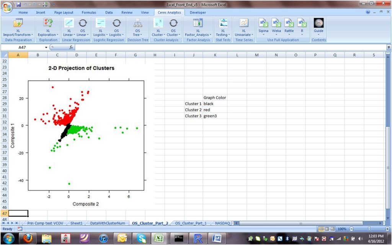Image resolution: width=392 pixels, height=245 pixels.
Task: Open the Windows Start menu
Action: pyautogui.click(x=8, y=239)
